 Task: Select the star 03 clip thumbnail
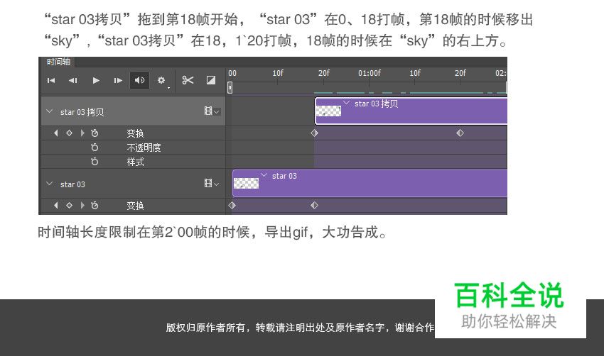[x=246, y=184]
